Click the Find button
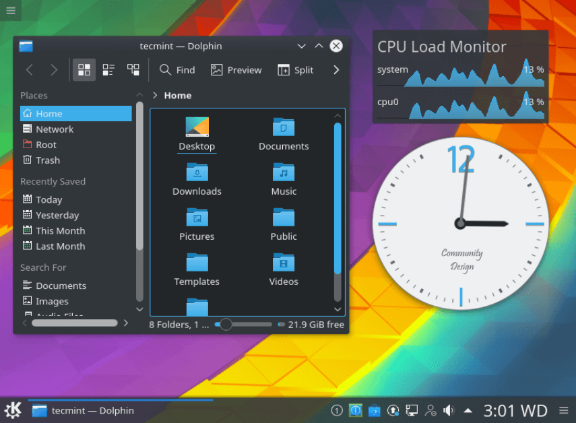 pyautogui.click(x=177, y=70)
